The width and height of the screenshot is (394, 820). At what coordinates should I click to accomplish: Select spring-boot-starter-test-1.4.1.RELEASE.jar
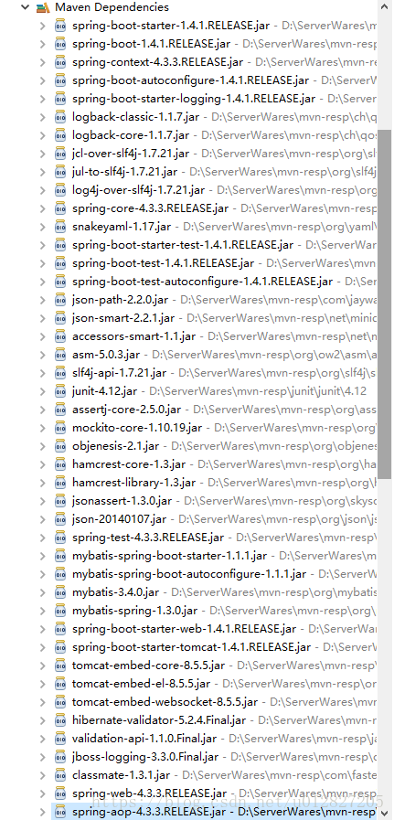click(x=183, y=245)
